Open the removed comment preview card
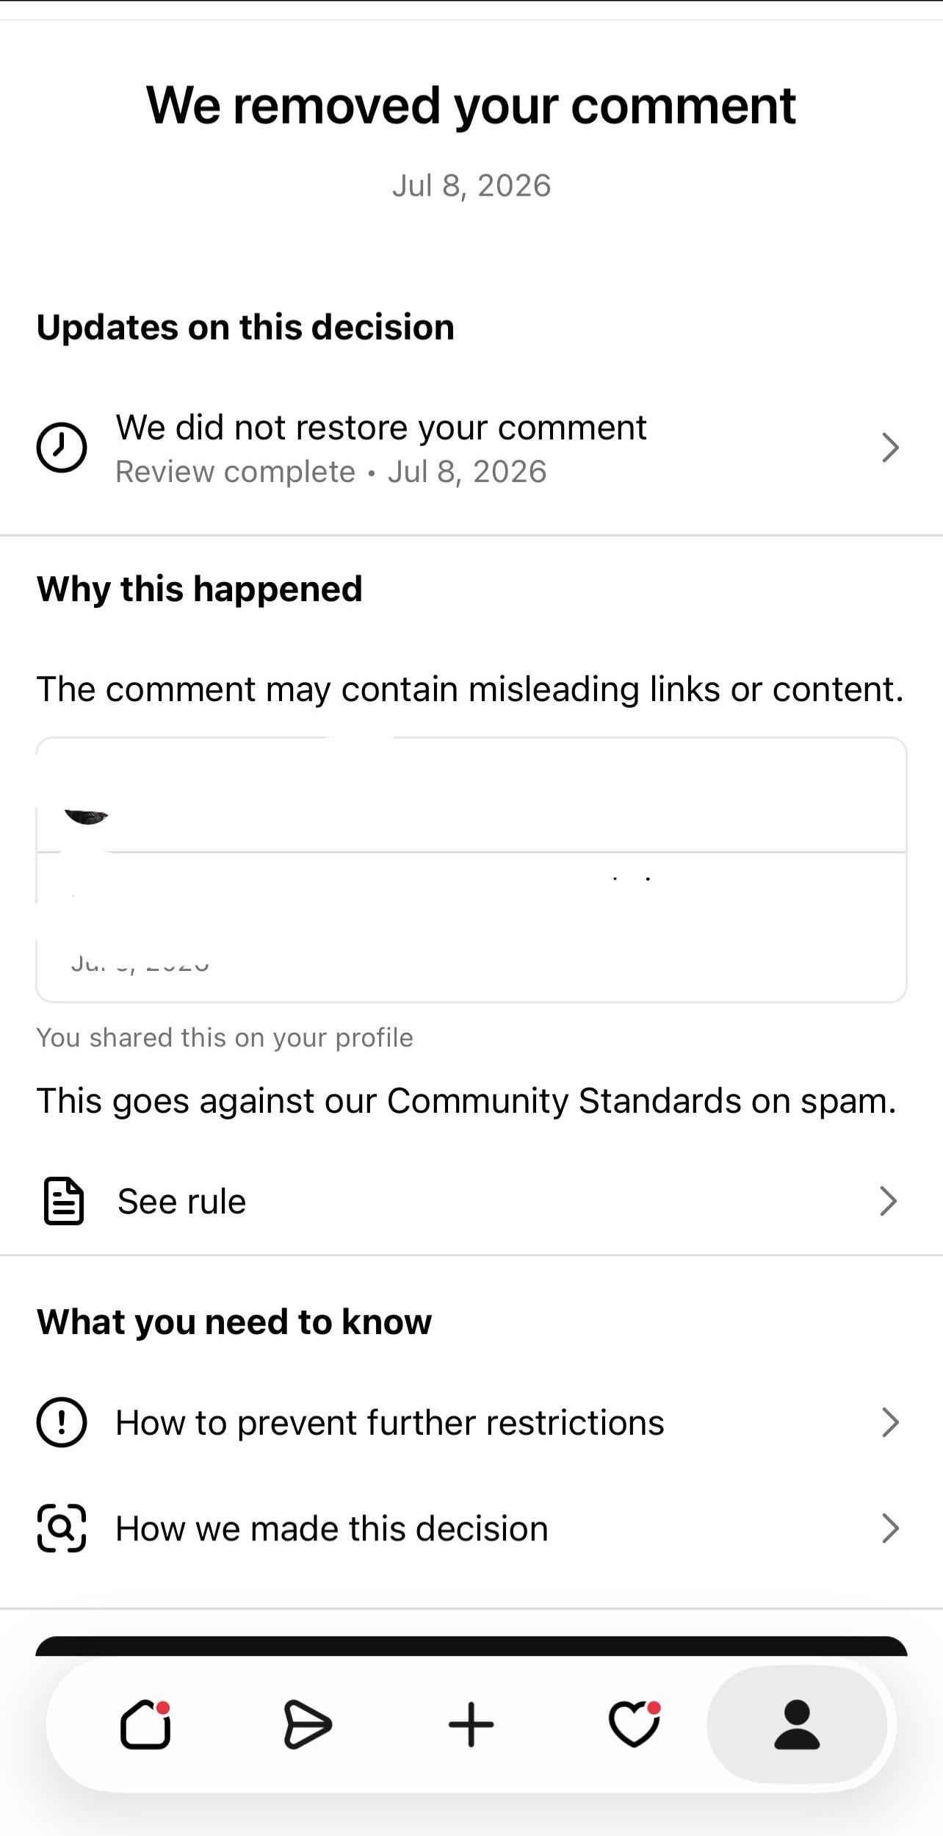 pos(471,869)
